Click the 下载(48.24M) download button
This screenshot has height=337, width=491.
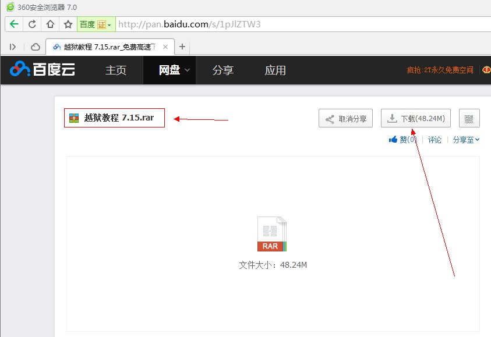pos(415,118)
